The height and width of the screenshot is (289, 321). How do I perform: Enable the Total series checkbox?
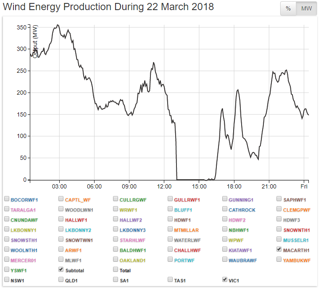[116, 270]
